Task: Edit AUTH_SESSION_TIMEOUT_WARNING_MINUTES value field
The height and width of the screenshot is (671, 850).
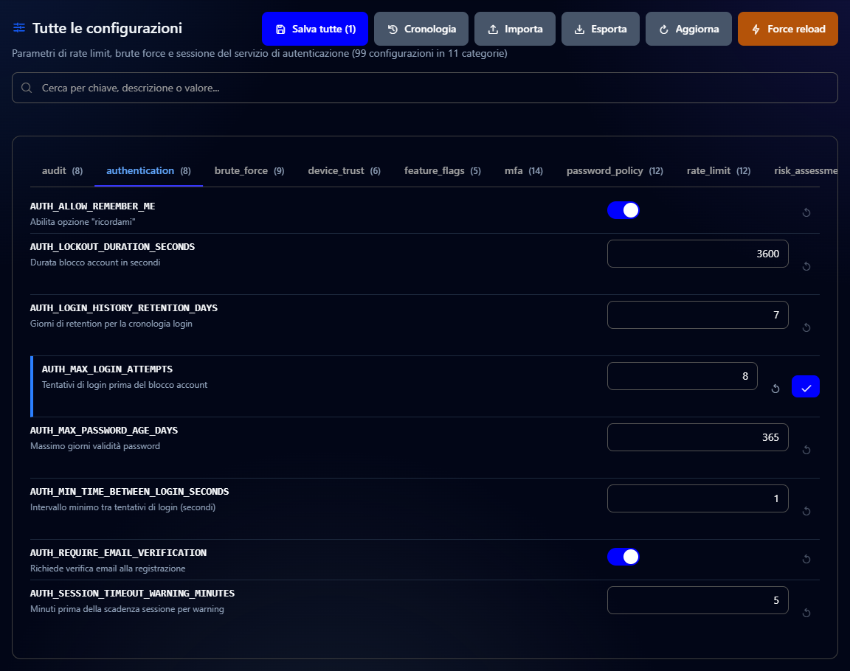Action: pyautogui.click(x=698, y=600)
